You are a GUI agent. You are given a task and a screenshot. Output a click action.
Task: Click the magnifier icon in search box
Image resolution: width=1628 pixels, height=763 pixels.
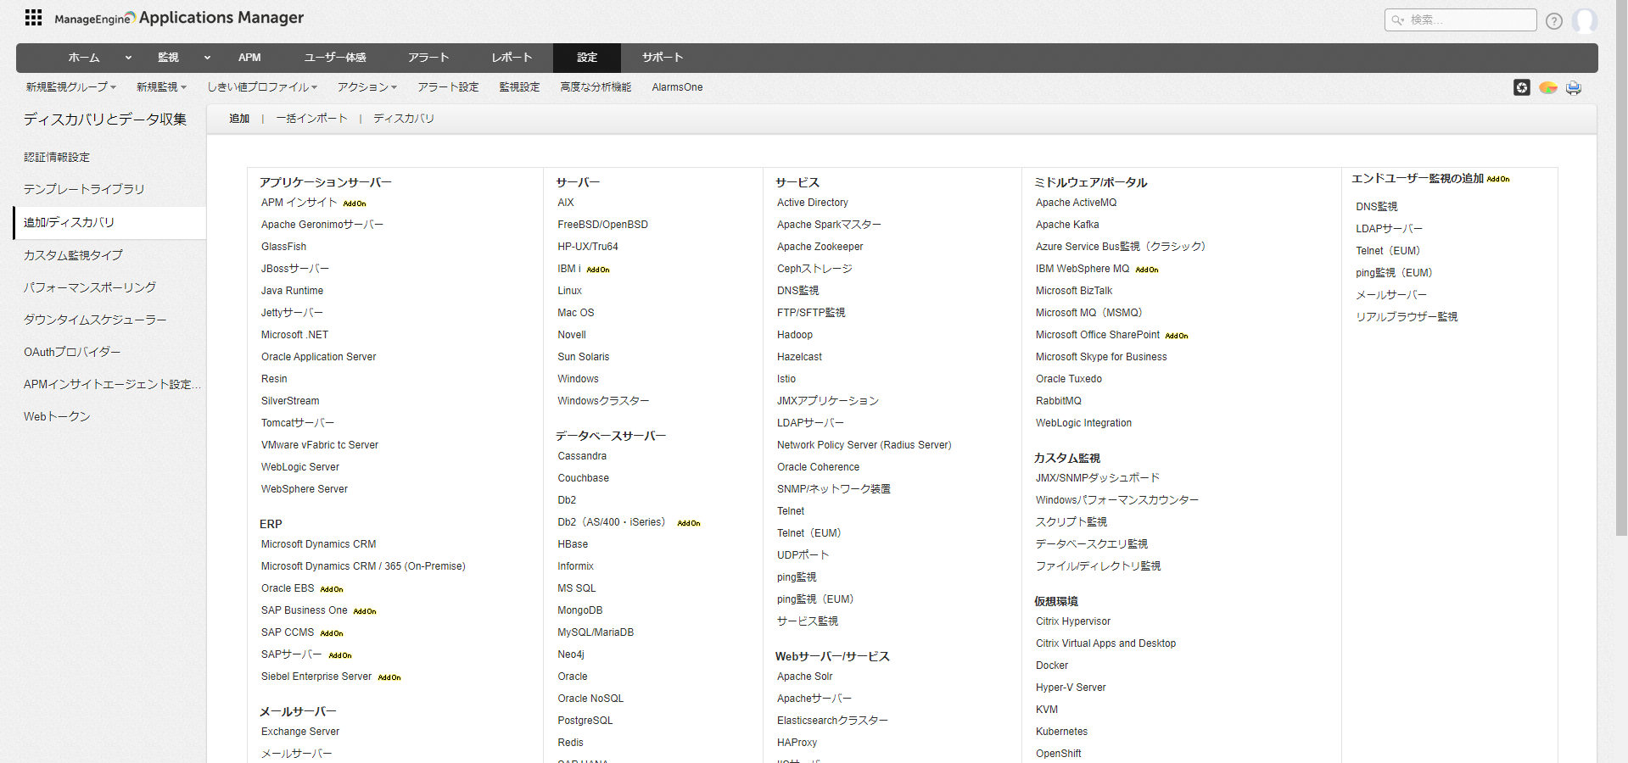[x=1397, y=20]
